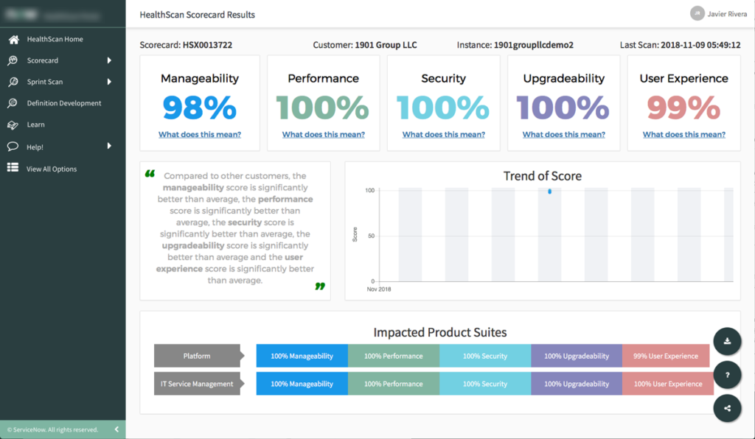Click the Help speech bubble icon
The width and height of the screenshot is (755, 439).
13,146
